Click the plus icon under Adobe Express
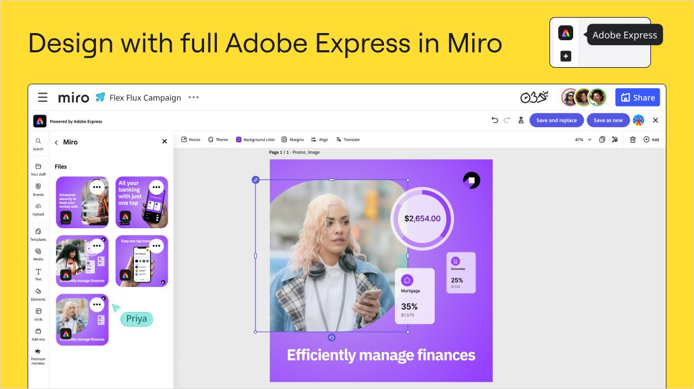Screen dimensions: 694x389 (x=565, y=56)
